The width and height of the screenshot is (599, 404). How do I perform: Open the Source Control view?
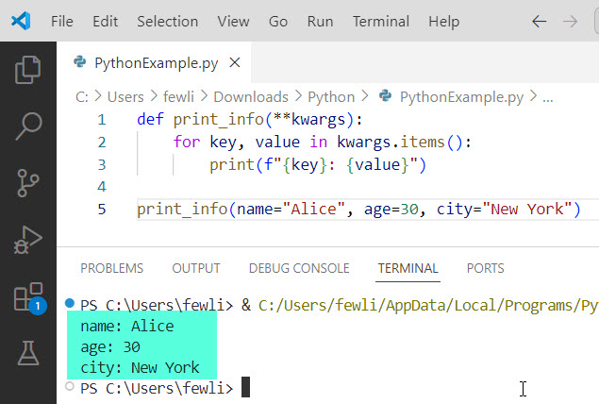point(28,183)
